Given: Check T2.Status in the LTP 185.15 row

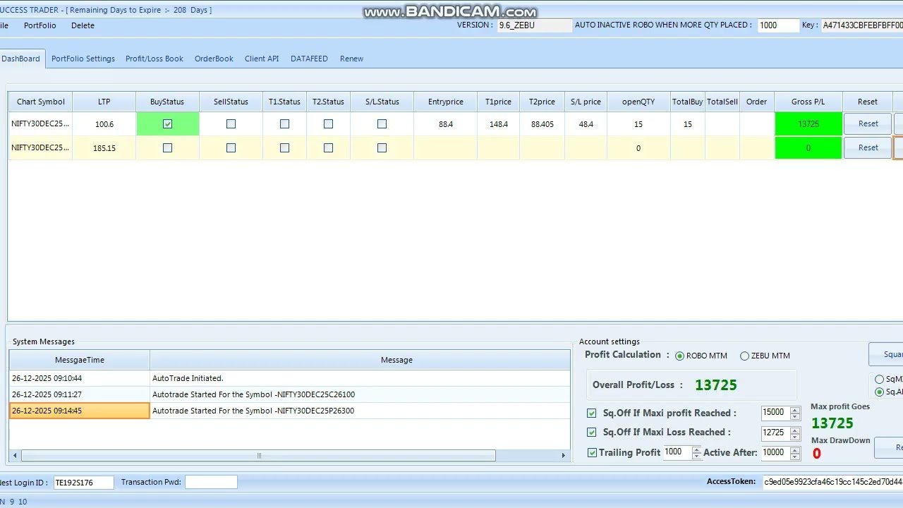Looking at the screenshot, I should tap(328, 147).
